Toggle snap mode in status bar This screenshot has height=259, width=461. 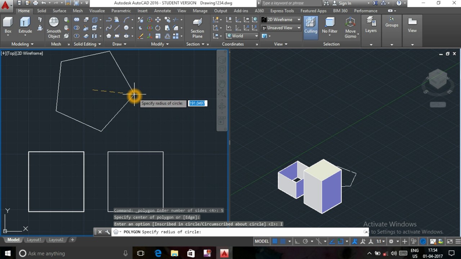[x=282, y=241]
